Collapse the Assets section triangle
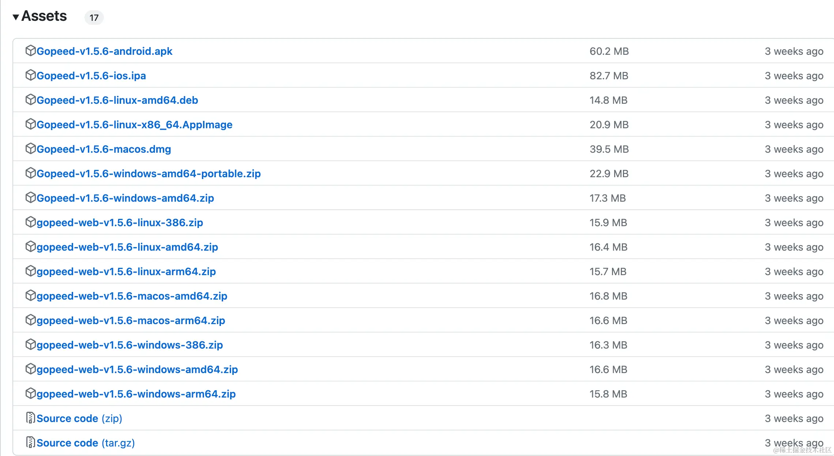The image size is (834, 456). (16, 17)
